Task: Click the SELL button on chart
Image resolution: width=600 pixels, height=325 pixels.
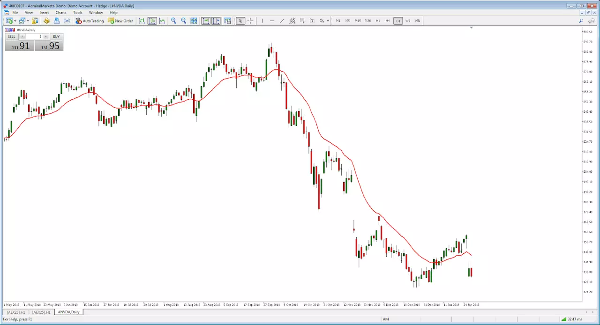Action: click(12, 37)
